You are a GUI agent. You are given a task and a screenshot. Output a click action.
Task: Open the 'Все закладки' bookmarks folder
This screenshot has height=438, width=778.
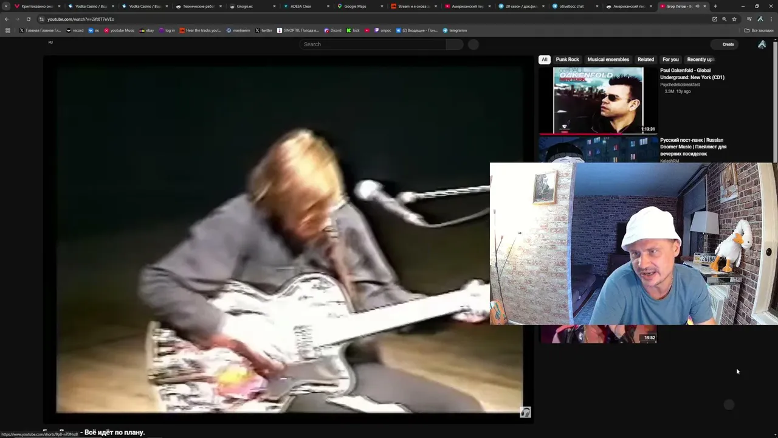click(x=760, y=30)
